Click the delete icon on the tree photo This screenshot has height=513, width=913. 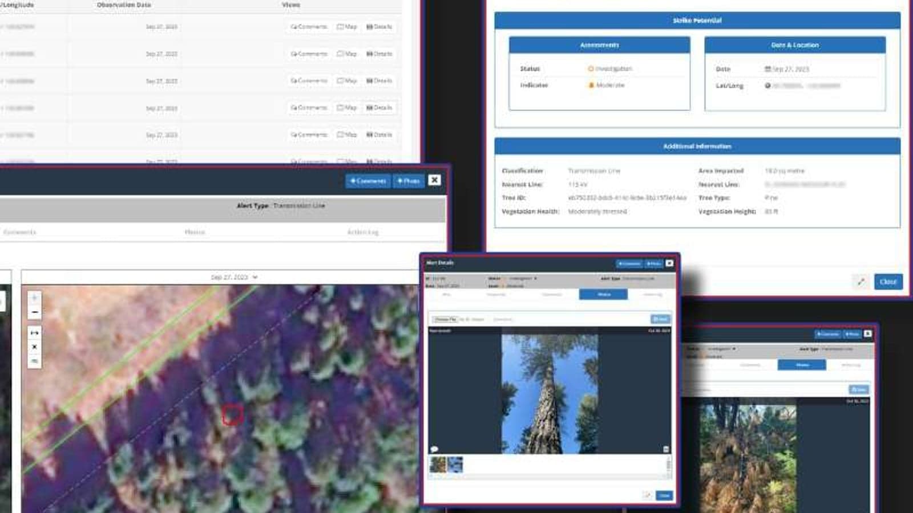tap(666, 449)
